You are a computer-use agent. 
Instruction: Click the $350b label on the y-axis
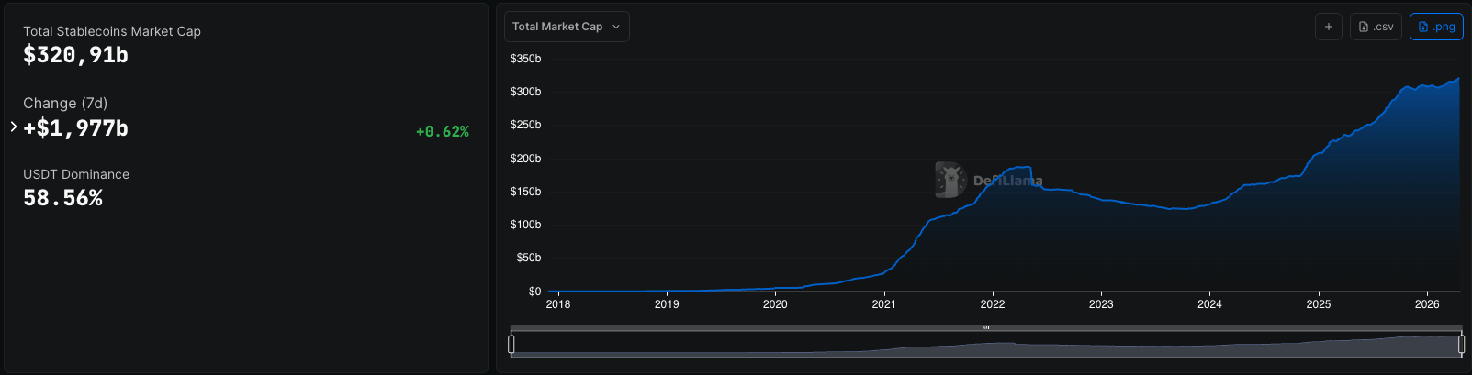pyautogui.click(x=525, y=59)
